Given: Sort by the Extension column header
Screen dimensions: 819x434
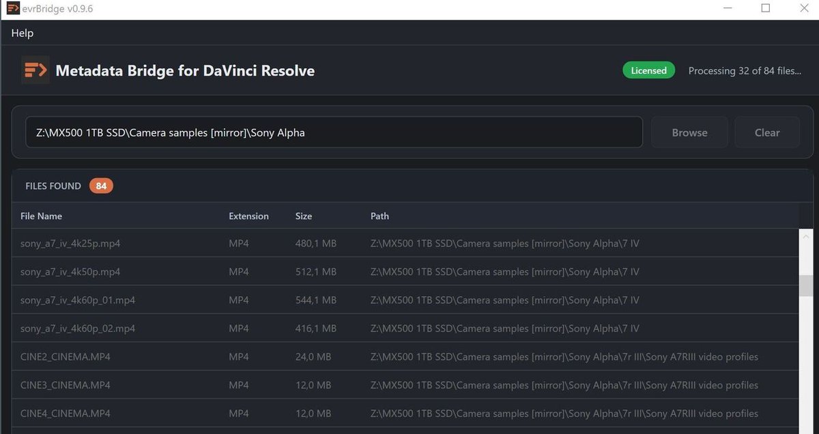Looking at the screenshot, I should tap(248, 216).
